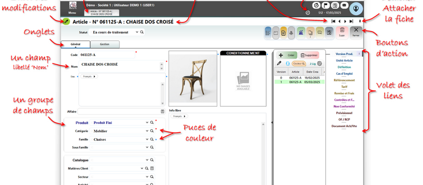Select version 1 row dated 05/03/2025
The width and height of the screenshot is (423, 185).
click(299, 82)
